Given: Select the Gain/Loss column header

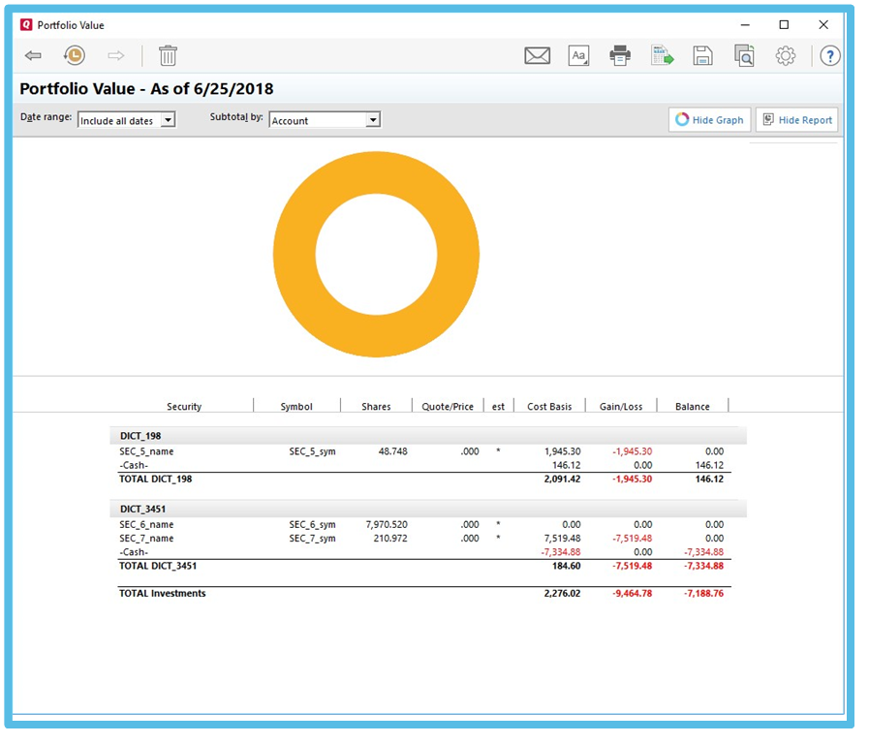Looking at the screenshot, I should pos(621,407).
